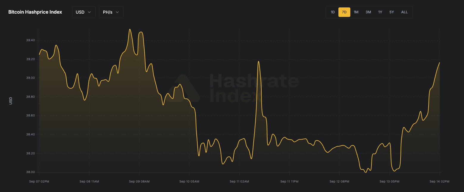Click the vertical USD axis title
This screenshot has width=464, height=192.
[x=11, y=101]
